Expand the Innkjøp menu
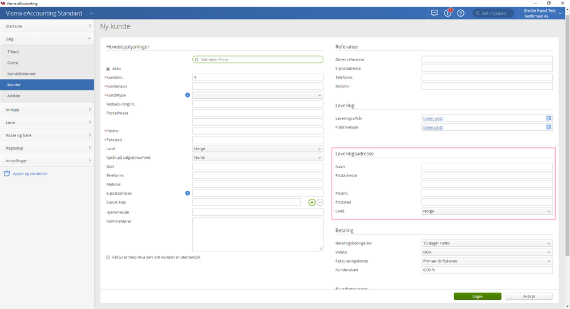This screenshot has height=309, width=570. click(47, 110)
